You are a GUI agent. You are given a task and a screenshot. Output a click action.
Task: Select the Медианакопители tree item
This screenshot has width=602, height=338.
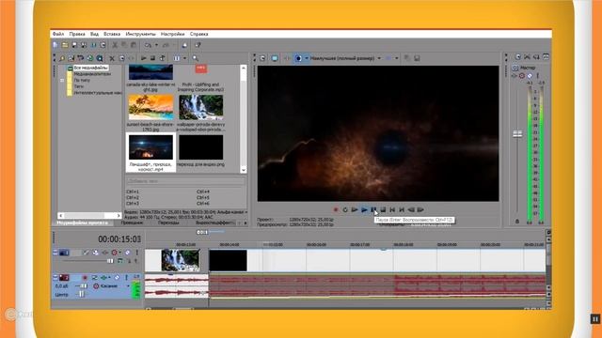[92, 74]
